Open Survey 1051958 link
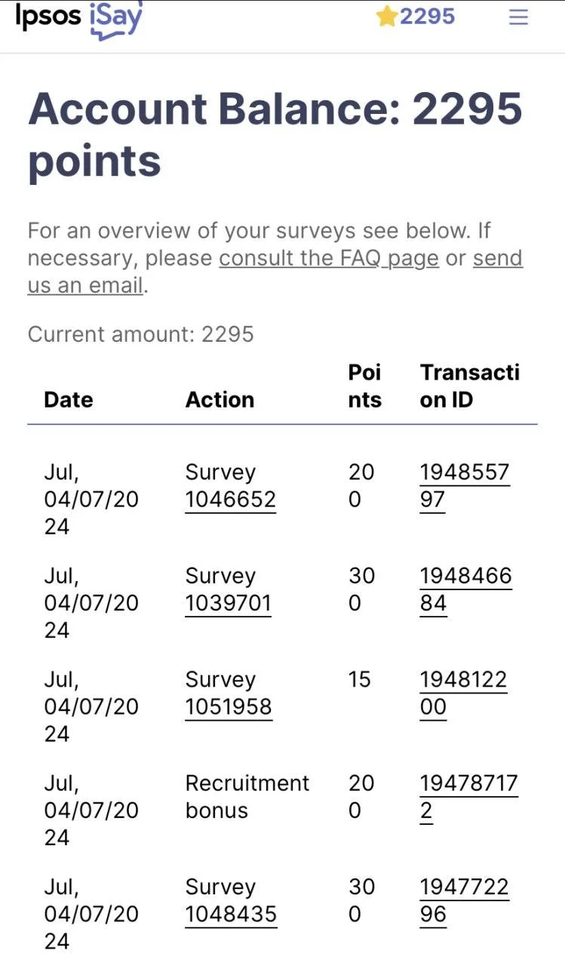Image resolution: width=565 pixels, height=966 pixels. point(229,707)
